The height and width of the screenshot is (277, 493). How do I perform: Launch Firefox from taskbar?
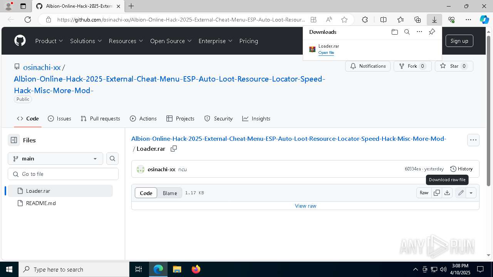pos(196,269)
